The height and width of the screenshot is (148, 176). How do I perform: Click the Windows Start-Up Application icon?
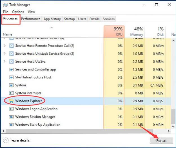point(11,125)
